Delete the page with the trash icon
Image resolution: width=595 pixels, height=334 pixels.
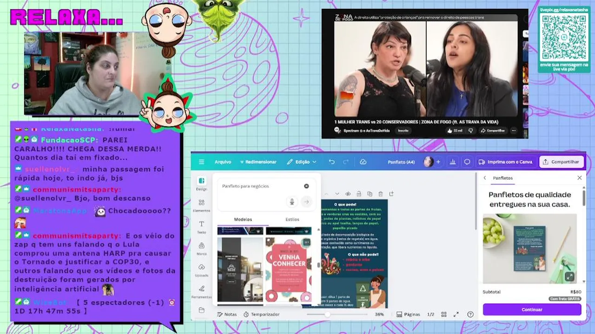(381, 194)
